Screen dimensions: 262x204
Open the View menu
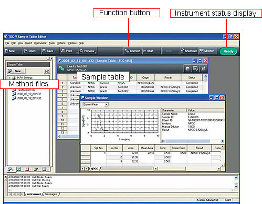click(20, 43)
